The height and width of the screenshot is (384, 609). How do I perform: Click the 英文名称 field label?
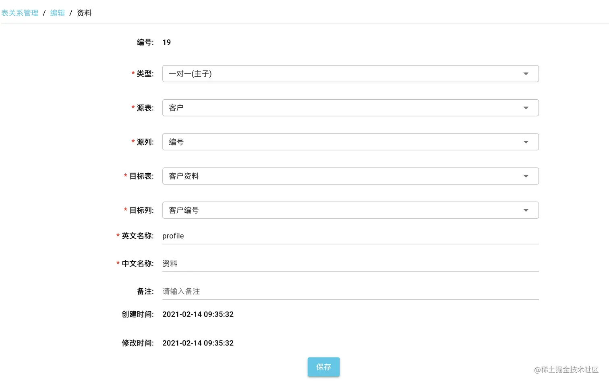(138, 236)
